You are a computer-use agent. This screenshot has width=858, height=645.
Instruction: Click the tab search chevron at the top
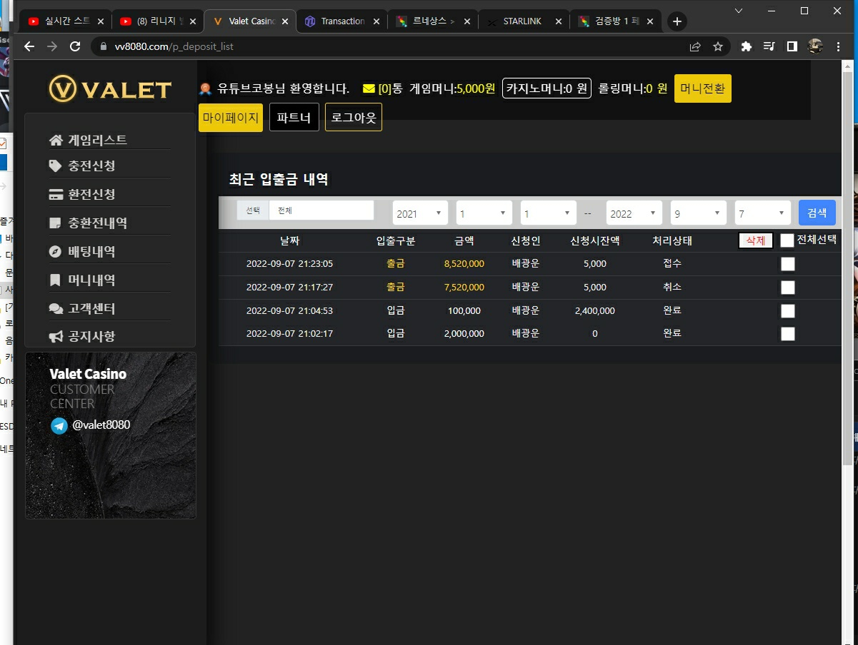point(738,11)
